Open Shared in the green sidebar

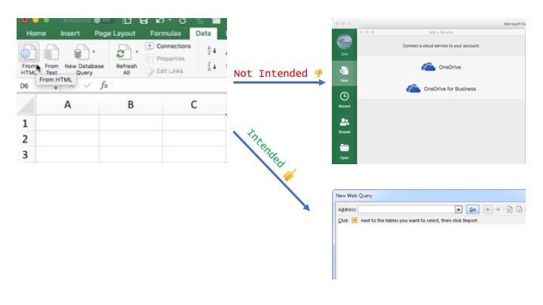[x=344, y=125]
